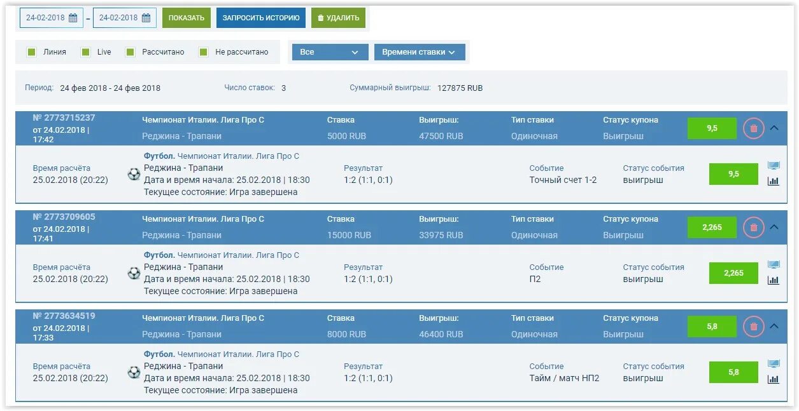The width and height of the screenshot is (799, 411).
Task: Click the 5,8 odds button in coupon header
Action: (712, 327)
